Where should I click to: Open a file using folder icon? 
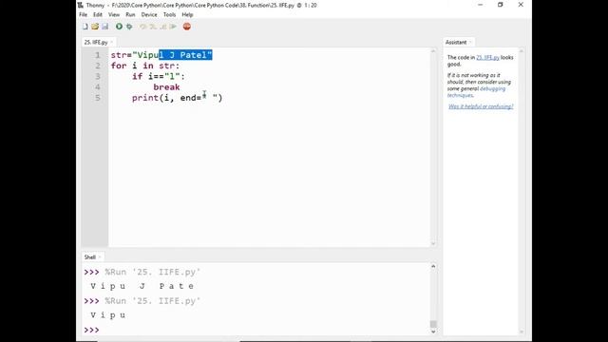pos(95,27)
